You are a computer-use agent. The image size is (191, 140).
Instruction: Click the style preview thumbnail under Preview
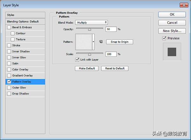tap(172, 52)
